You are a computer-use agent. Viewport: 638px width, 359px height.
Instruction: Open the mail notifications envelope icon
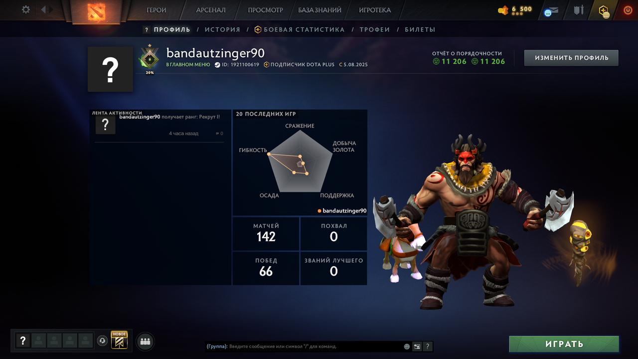point(552,10)
